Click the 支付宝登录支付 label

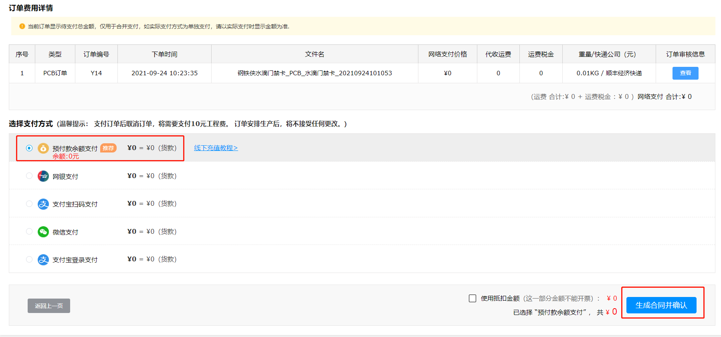point(75,260)
